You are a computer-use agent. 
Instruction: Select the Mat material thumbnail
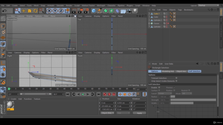tap(10, 105)
